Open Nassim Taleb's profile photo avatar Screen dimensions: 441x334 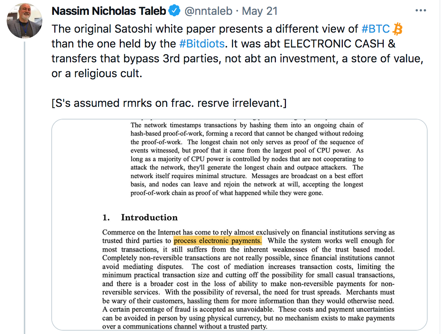tap(25, 21)
